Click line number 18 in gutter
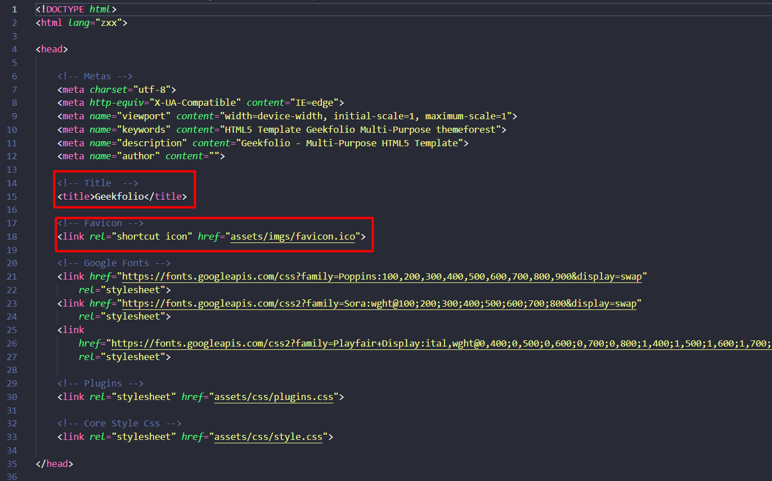This screenshot has width=772, height=481. (14, 236)
